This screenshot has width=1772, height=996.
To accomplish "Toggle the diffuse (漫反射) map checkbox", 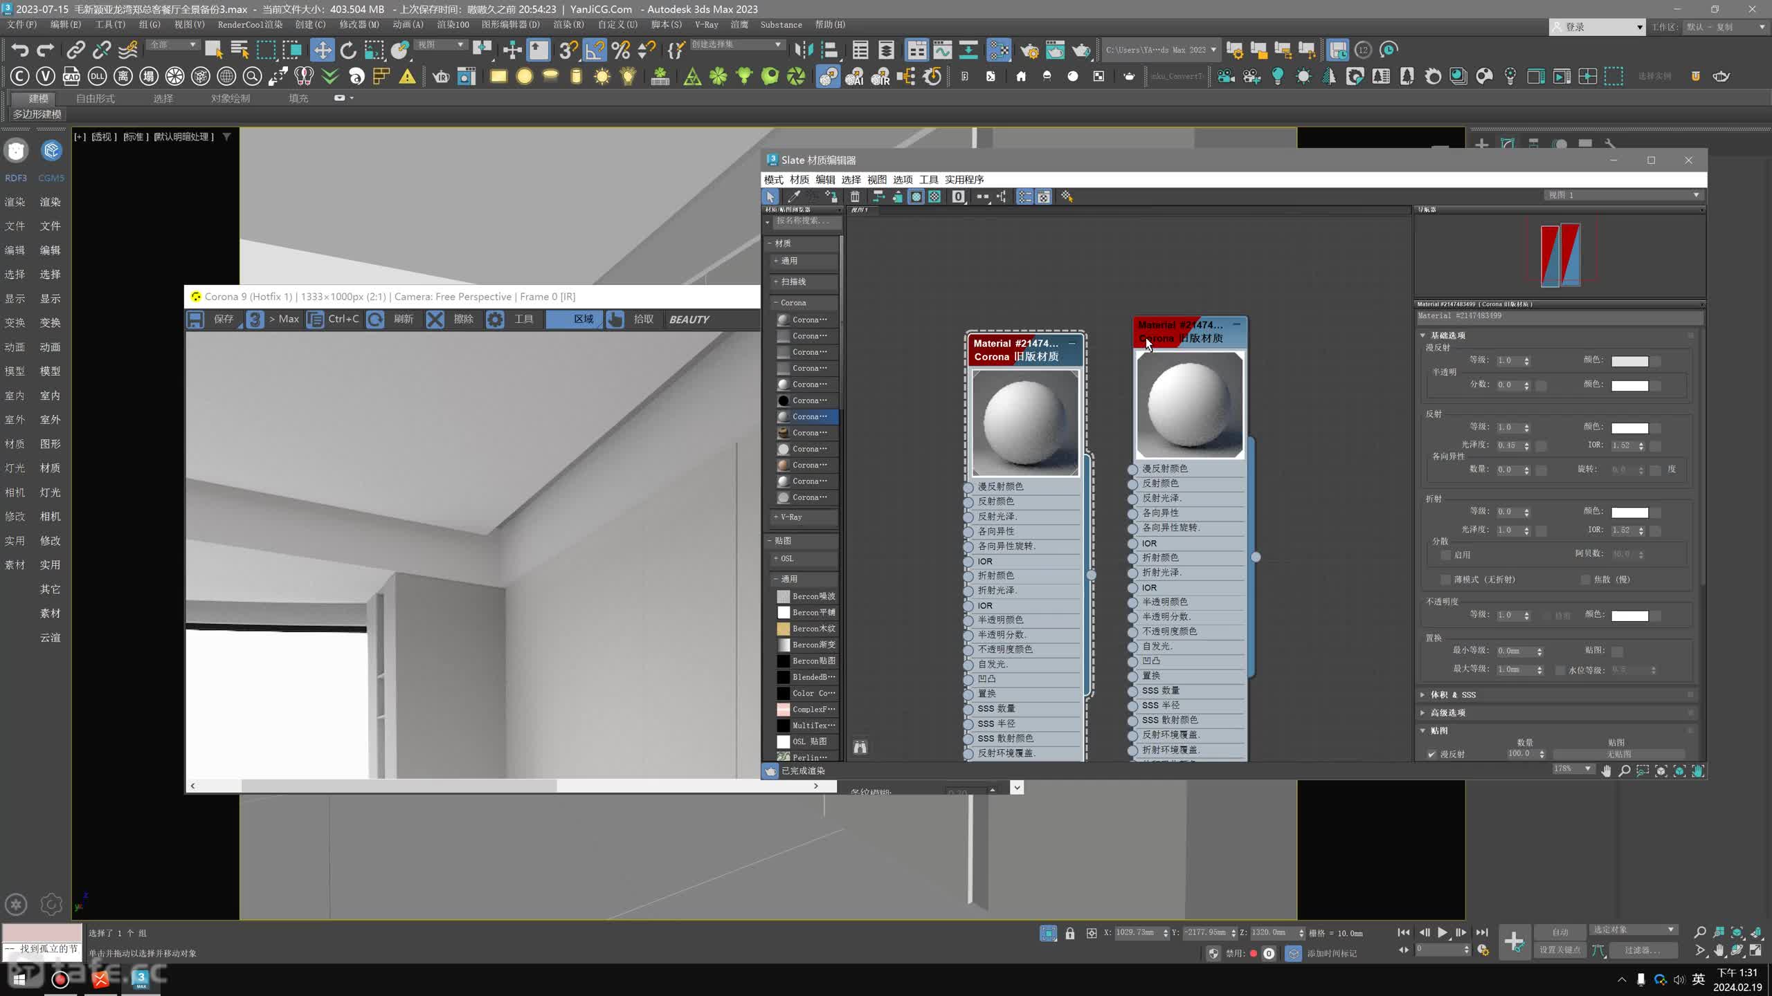I will click(x=1431, y=755).
